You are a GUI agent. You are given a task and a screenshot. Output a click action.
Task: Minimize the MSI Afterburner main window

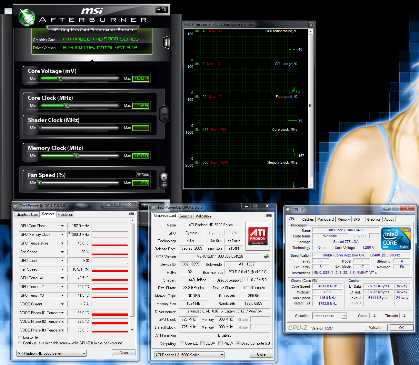158,9
